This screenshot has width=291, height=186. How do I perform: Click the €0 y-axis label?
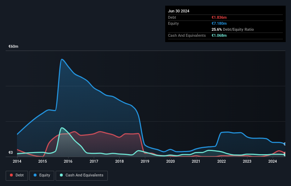[x=11, y=152]
